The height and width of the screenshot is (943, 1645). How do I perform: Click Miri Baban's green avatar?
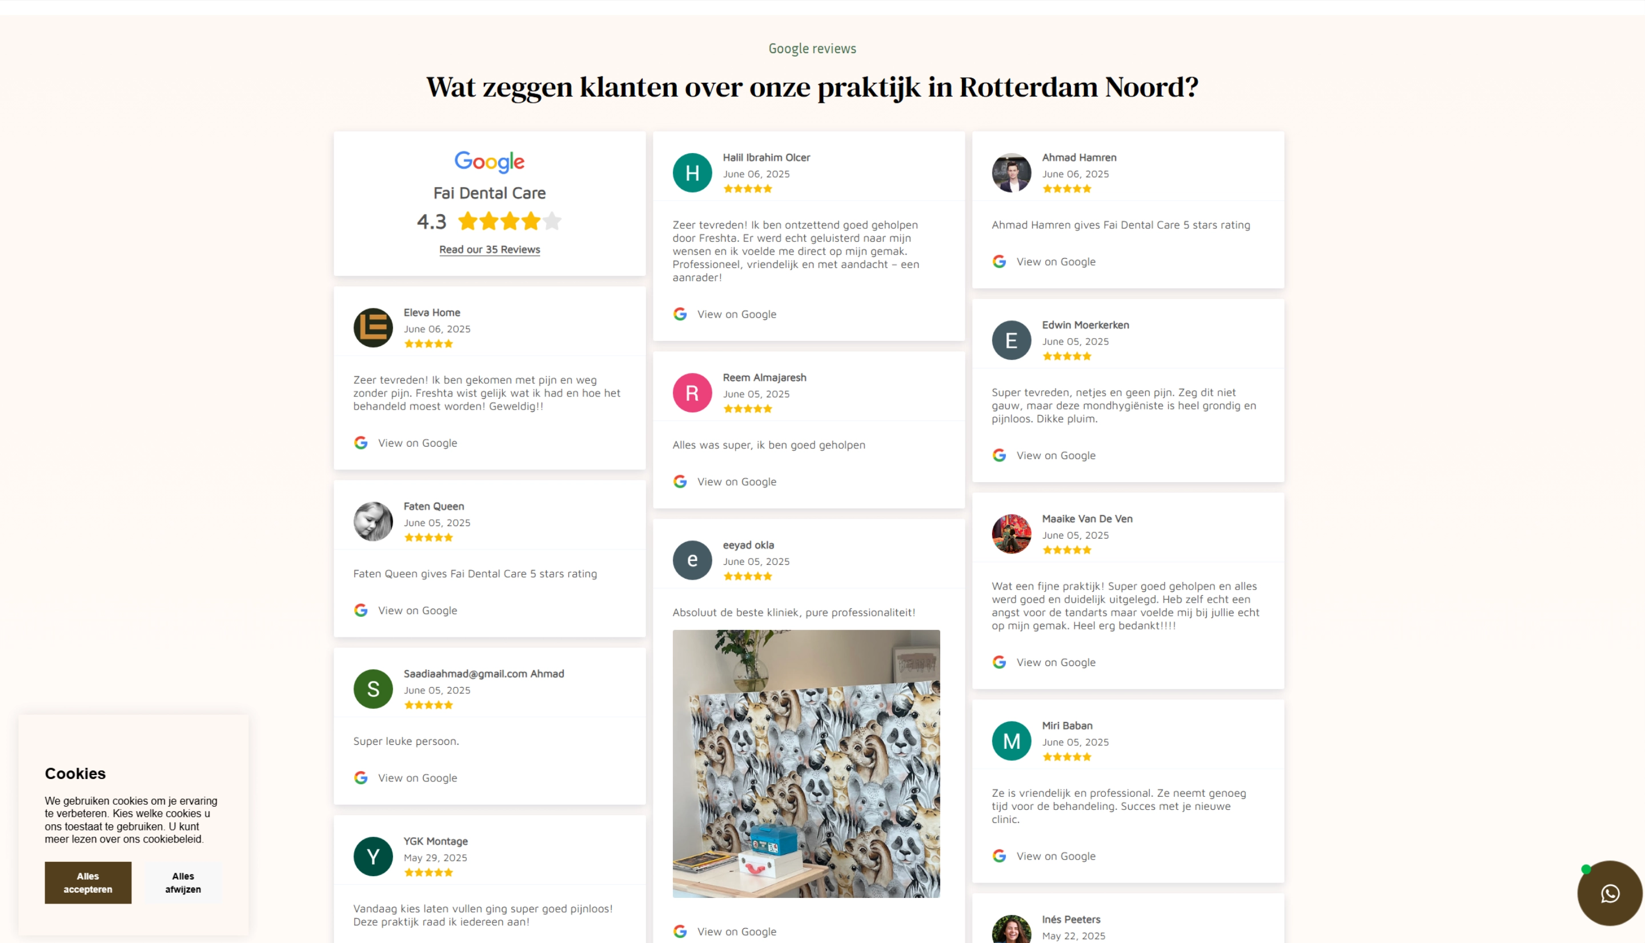coord(1011,741)
